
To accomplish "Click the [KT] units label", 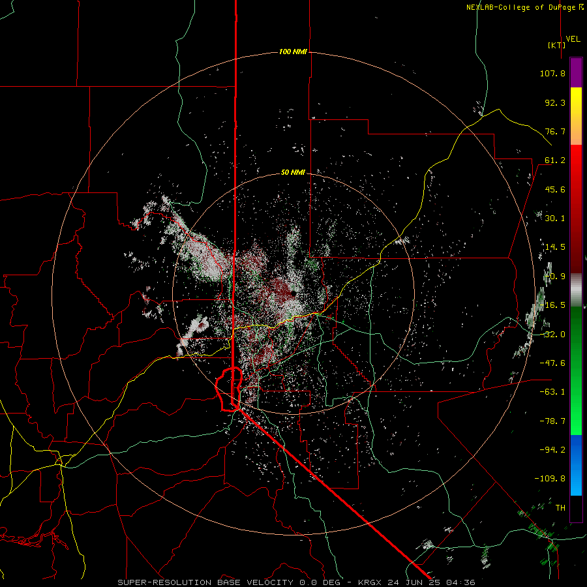I will (x=556, y=45).
